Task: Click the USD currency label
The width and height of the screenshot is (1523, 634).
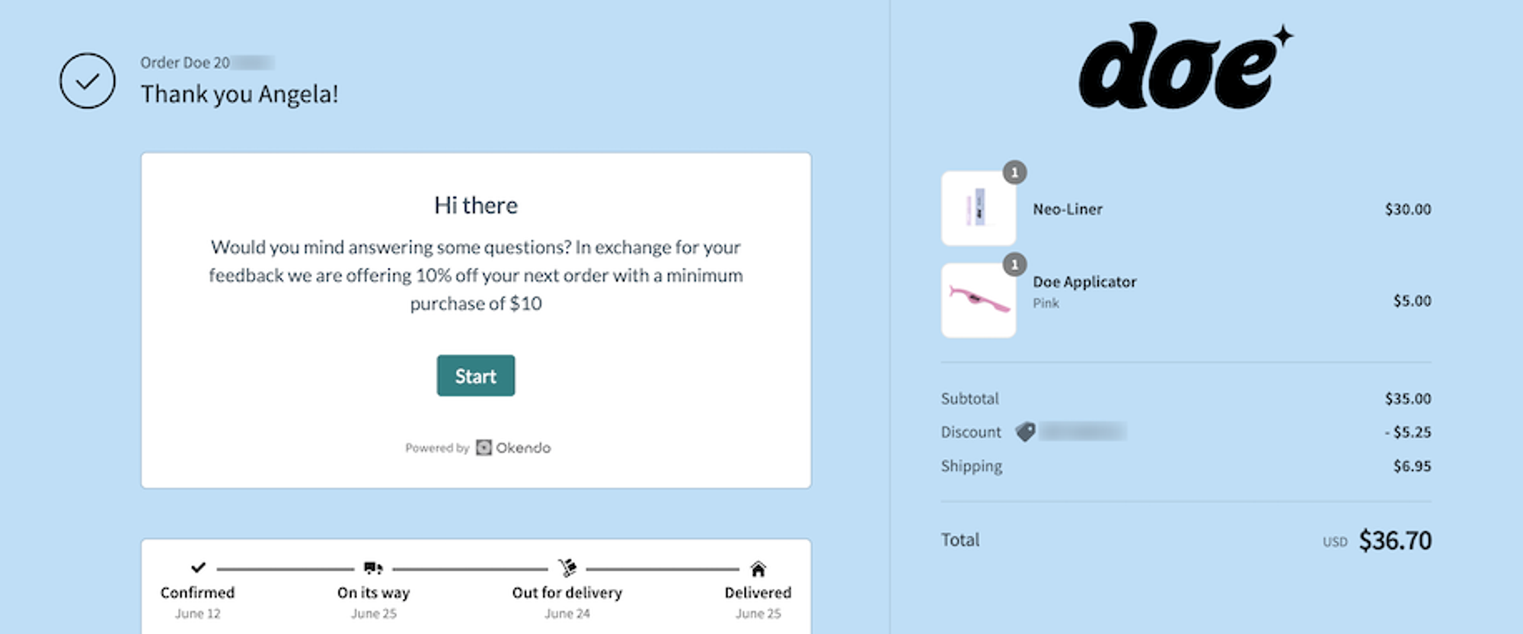Action: 1335,542
